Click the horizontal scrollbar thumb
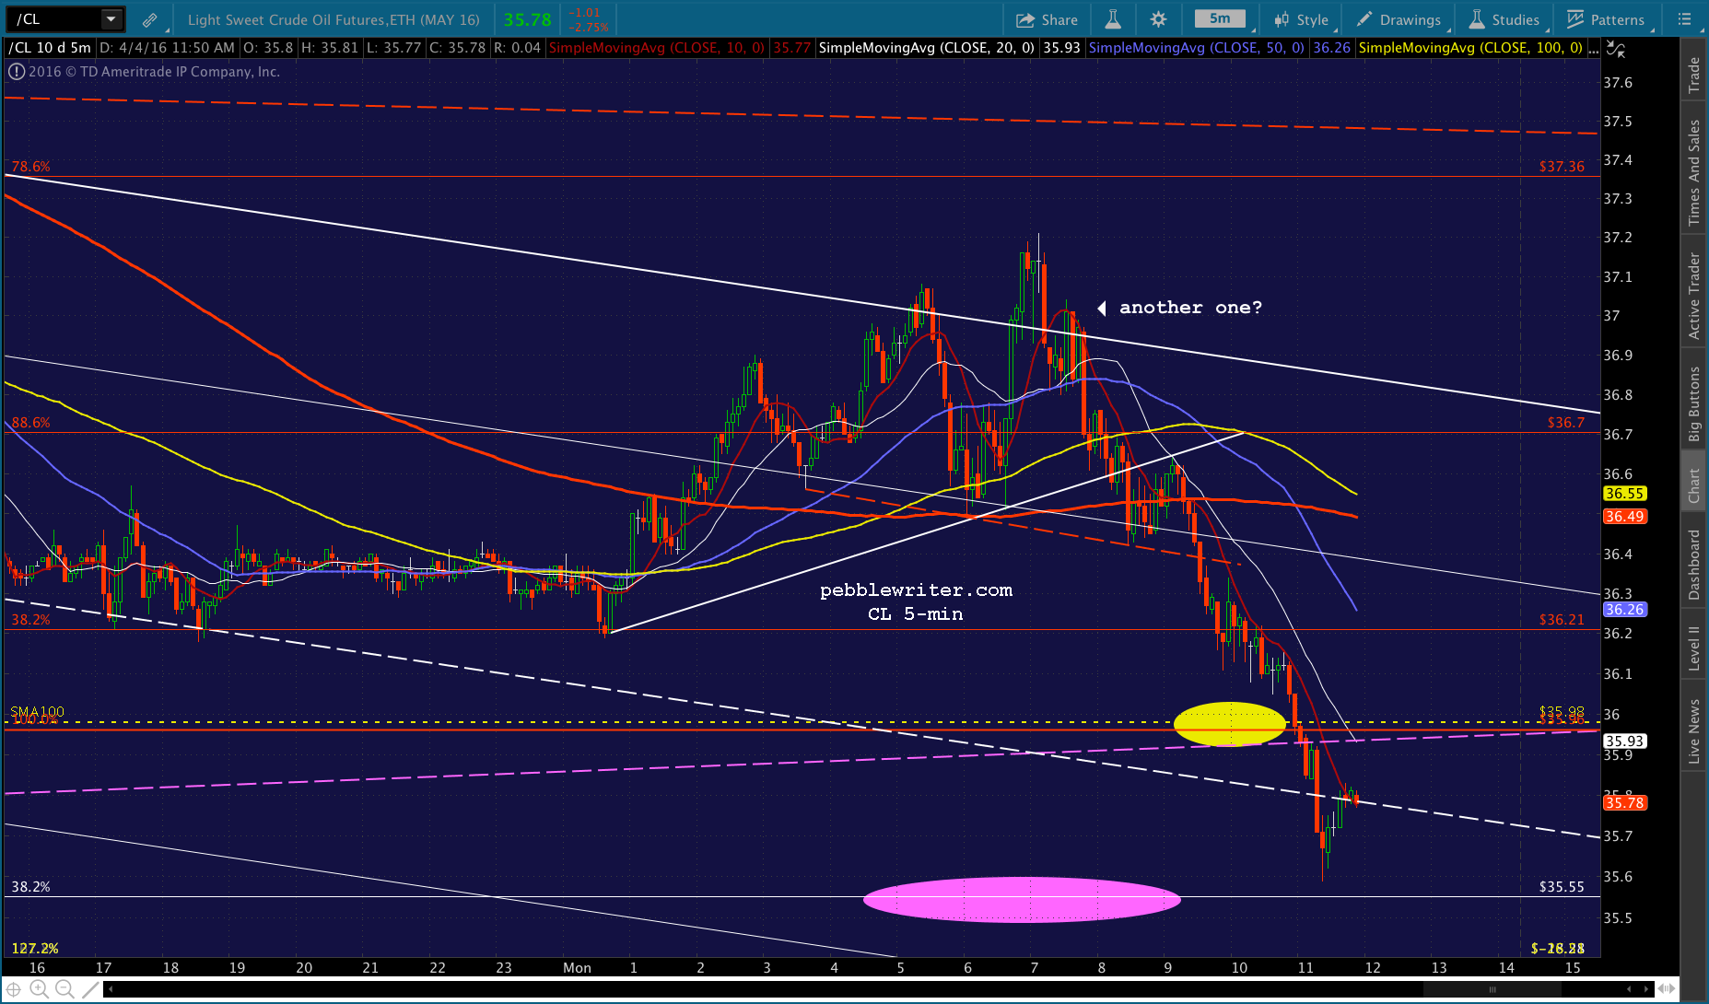The height and width of the screenshot is (1004, 1709). coord(1492,989)
